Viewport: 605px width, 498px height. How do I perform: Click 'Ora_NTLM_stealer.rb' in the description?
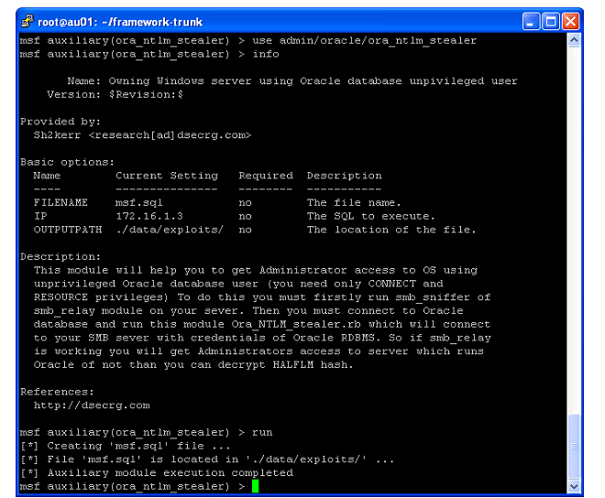[x=296, y=325]
